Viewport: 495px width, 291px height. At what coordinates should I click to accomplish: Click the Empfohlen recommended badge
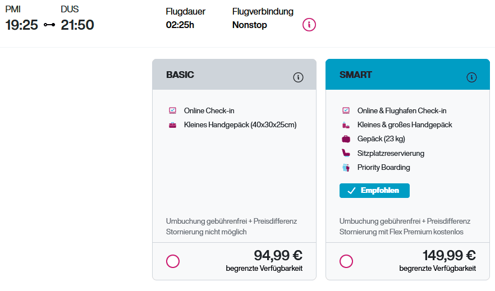[374, 191]
